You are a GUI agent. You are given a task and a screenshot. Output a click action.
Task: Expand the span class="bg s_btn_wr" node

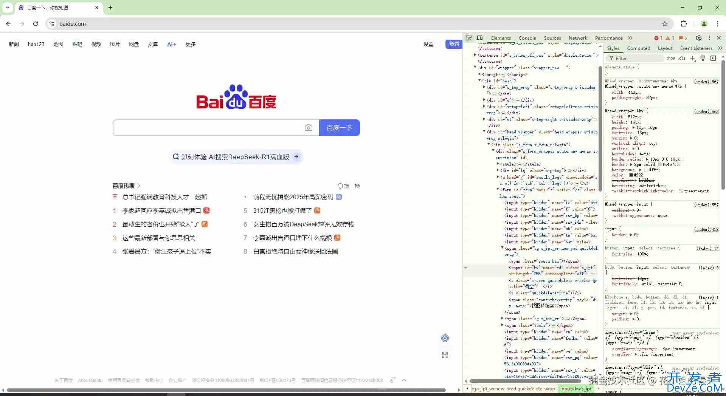503,319
